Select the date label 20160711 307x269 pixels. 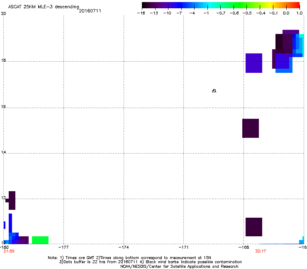(90, 11)
